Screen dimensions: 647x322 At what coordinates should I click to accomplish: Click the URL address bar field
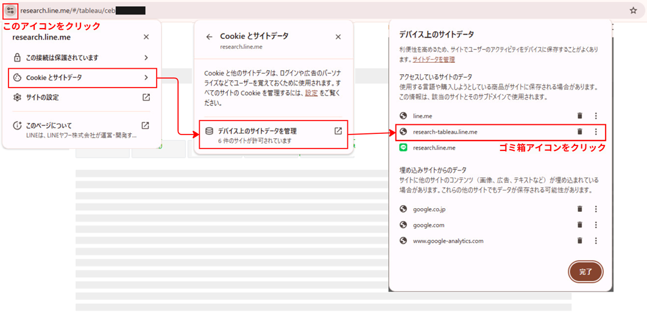[305, 10]
